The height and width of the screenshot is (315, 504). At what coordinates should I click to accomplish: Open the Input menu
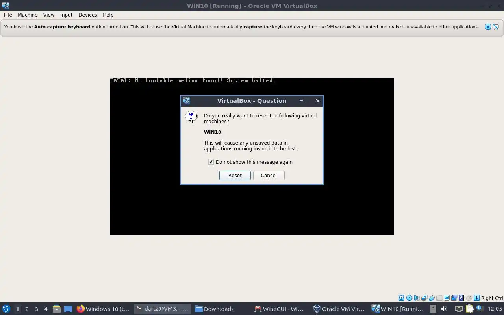[66, 15]
